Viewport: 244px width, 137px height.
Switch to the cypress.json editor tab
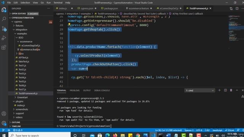[87, 8]
